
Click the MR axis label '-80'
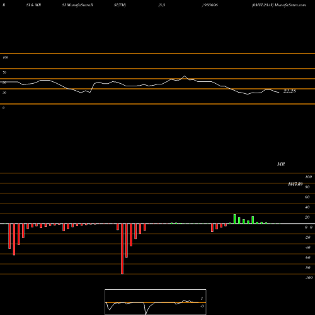tap(307, 268)
